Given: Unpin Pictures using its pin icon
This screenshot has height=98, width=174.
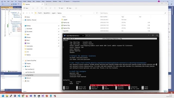Looking at the screenshot, I should tap(59, 37).
